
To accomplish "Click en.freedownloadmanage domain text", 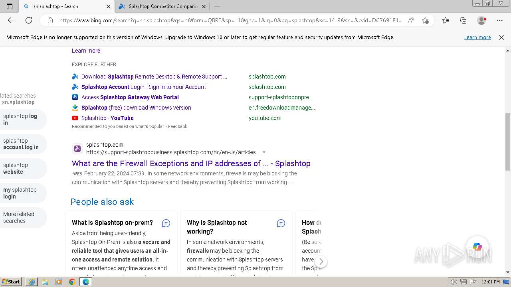I will (282, 108).
